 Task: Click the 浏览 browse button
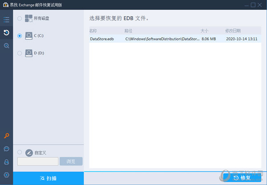click(x=71, y=161)
